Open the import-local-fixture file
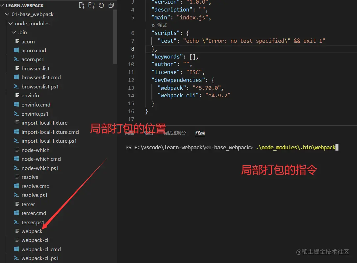 pyautogui.click(x=44, y=123)
